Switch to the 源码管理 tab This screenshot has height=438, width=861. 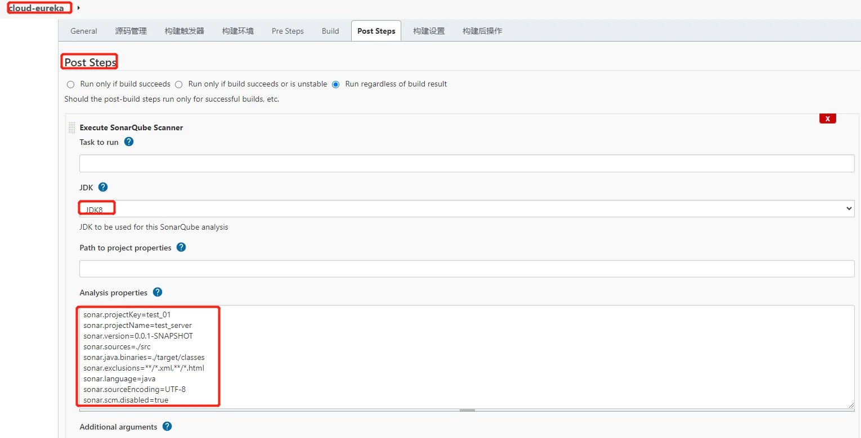tap(131, 31)
